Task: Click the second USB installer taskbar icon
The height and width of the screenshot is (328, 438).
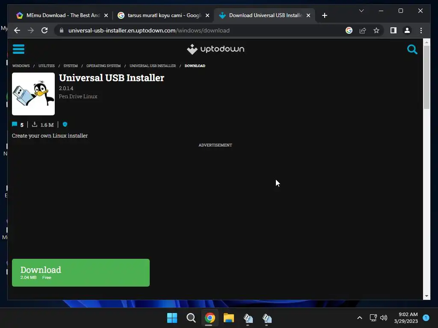Action: point(267,318)
